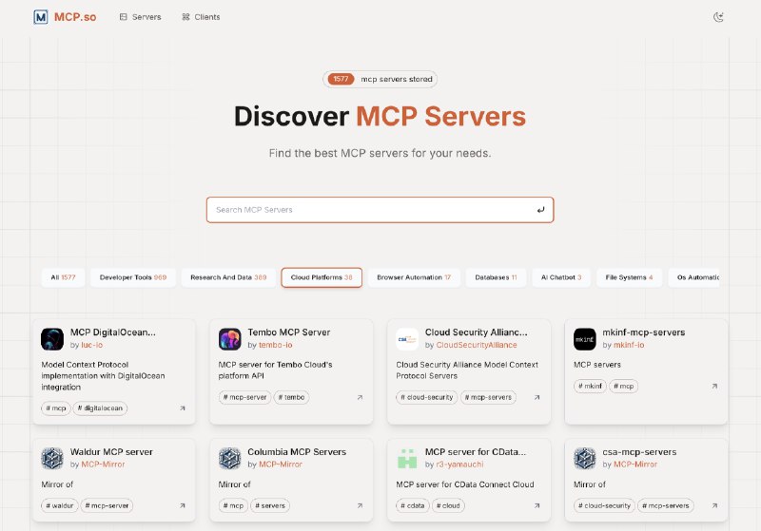Click the green CData server avatar icon
This screenshot has height=531, width=761.
(407, 458)
